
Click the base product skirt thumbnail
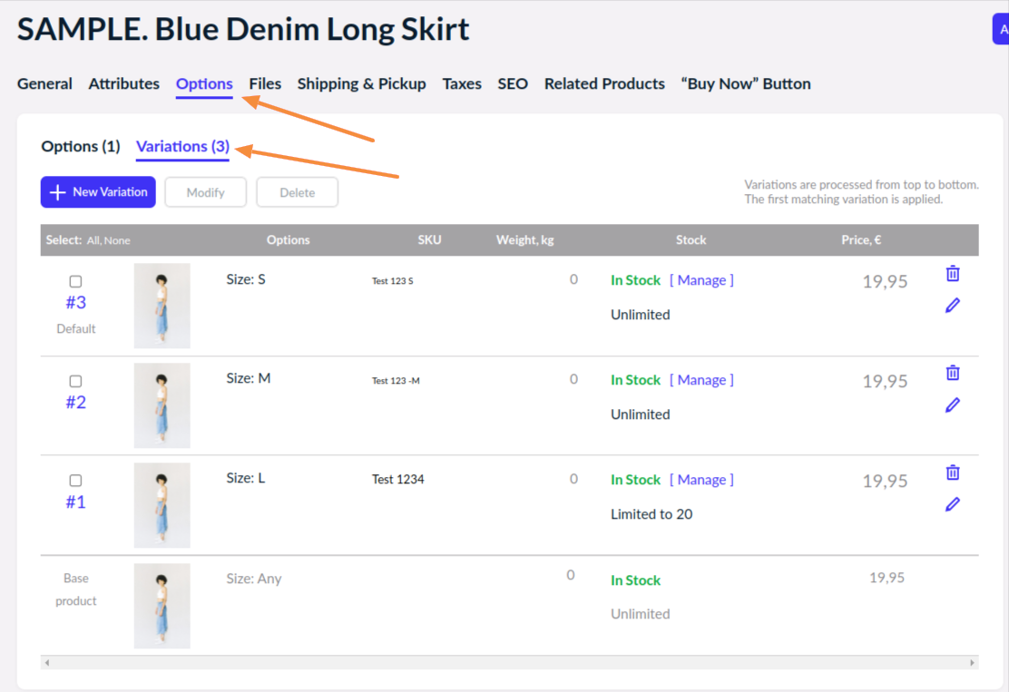click(162, 606)
